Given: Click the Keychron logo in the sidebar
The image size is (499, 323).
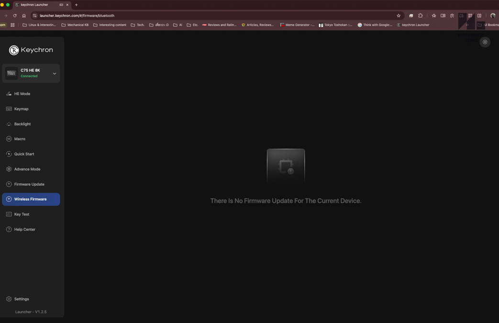Looking at the screenshot, I should click(x=31, y=50).
